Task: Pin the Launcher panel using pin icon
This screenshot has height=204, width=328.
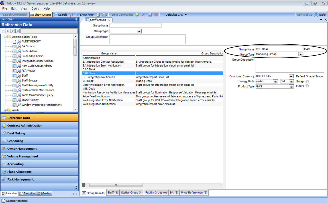Action: pyautogui.click(x=76, y=19)
